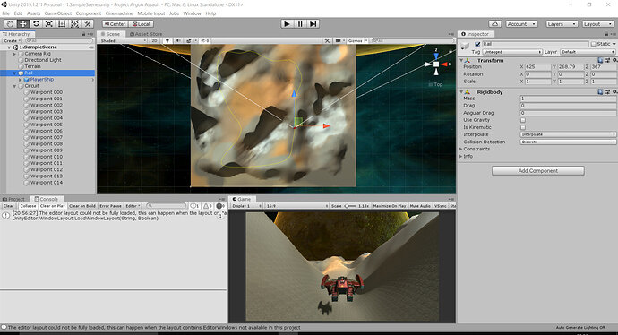Image resolution: width=618 pixels, height=335 pixels.
Task: Show warning messages count in Console
Action: [x=208, y=206]
